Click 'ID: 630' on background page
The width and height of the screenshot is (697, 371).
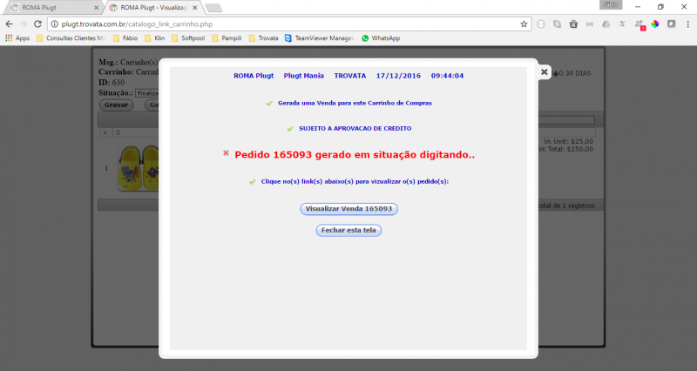(x=112, y=83)
